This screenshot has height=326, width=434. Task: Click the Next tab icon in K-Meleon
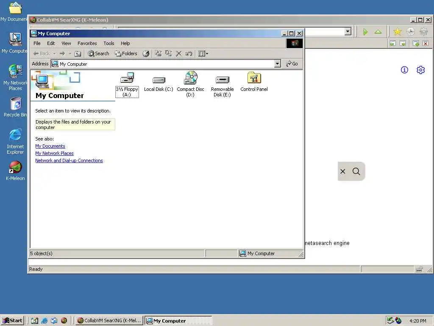coord(403,44)
